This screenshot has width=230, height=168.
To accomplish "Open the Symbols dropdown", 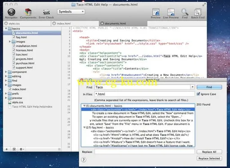I will click(71, 12).
